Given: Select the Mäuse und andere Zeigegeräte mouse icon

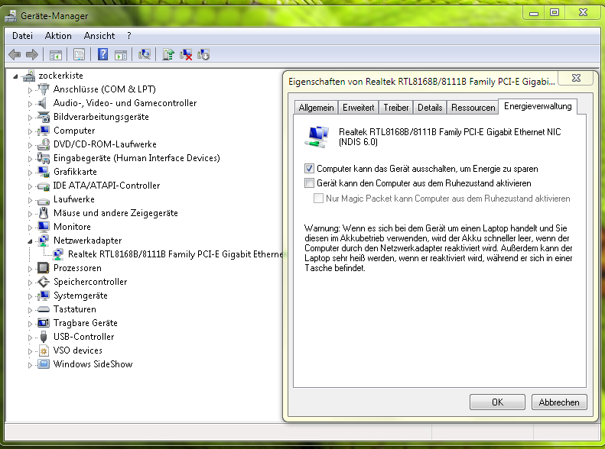Looking at the screenshot, I should click(44, 213).
